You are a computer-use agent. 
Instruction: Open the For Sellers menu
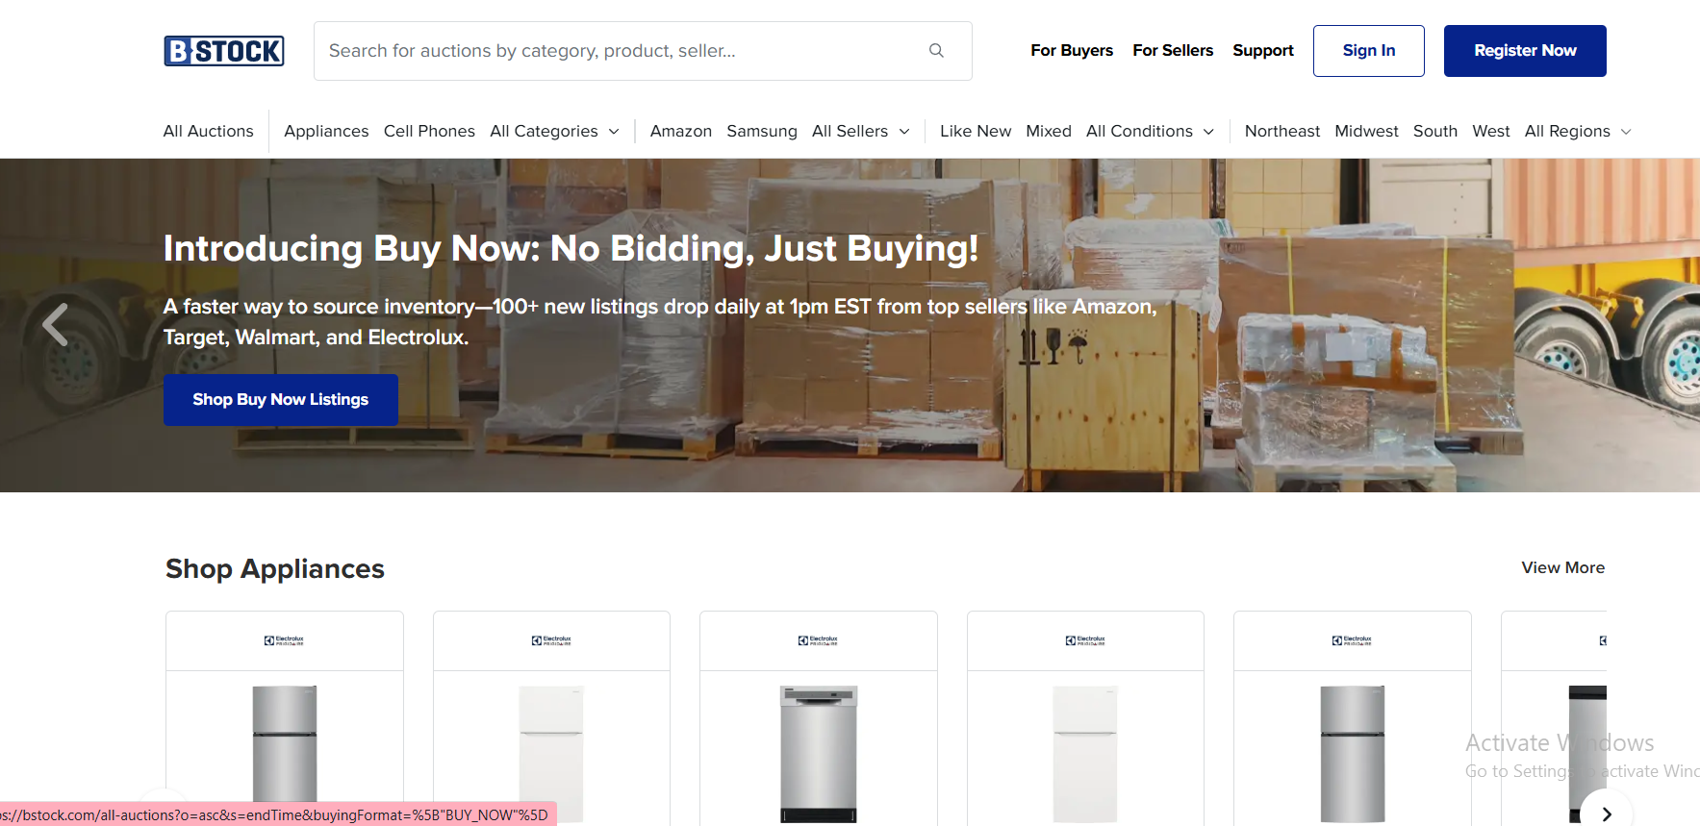click(x=1173, y=50)
